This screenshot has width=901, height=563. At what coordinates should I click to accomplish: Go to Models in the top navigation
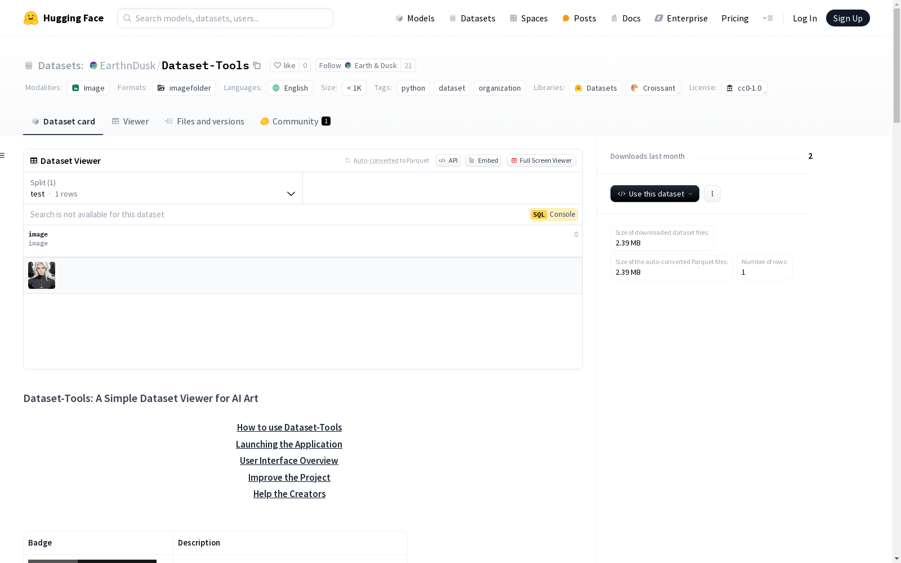coord(415,18)
